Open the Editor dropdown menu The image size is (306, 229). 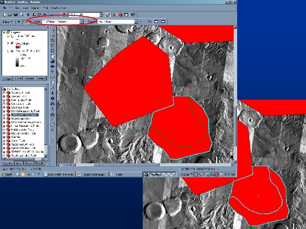pos(8,22)
